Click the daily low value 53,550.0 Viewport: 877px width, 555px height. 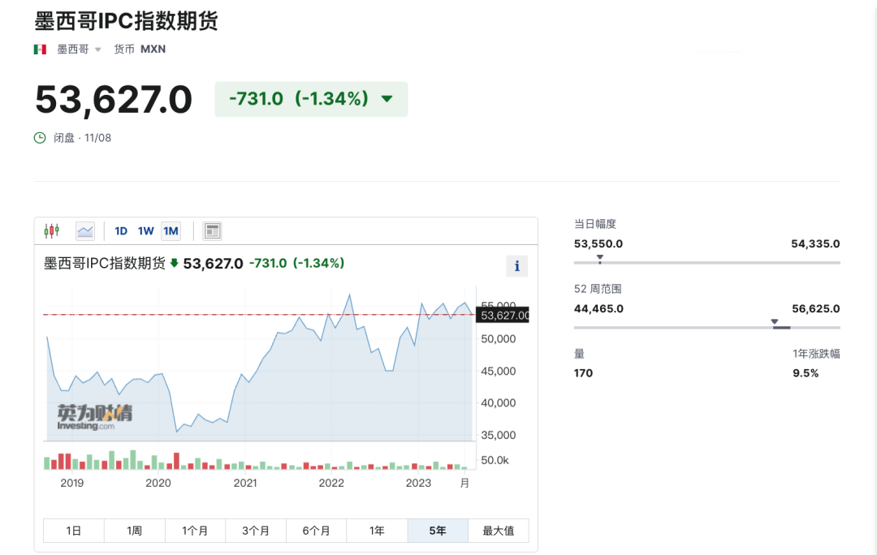click(598, 243)
